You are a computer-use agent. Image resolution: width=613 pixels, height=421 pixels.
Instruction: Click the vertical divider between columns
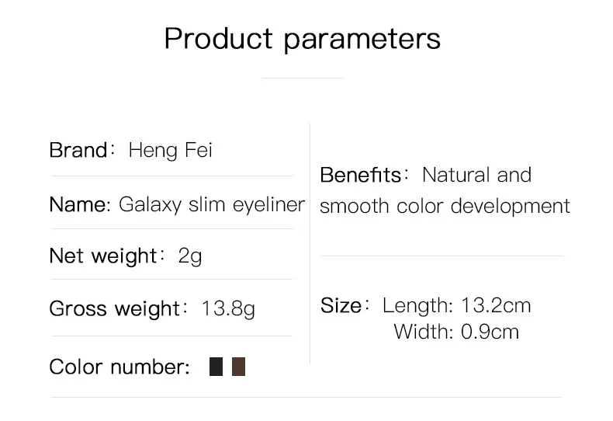pos(310,245)
